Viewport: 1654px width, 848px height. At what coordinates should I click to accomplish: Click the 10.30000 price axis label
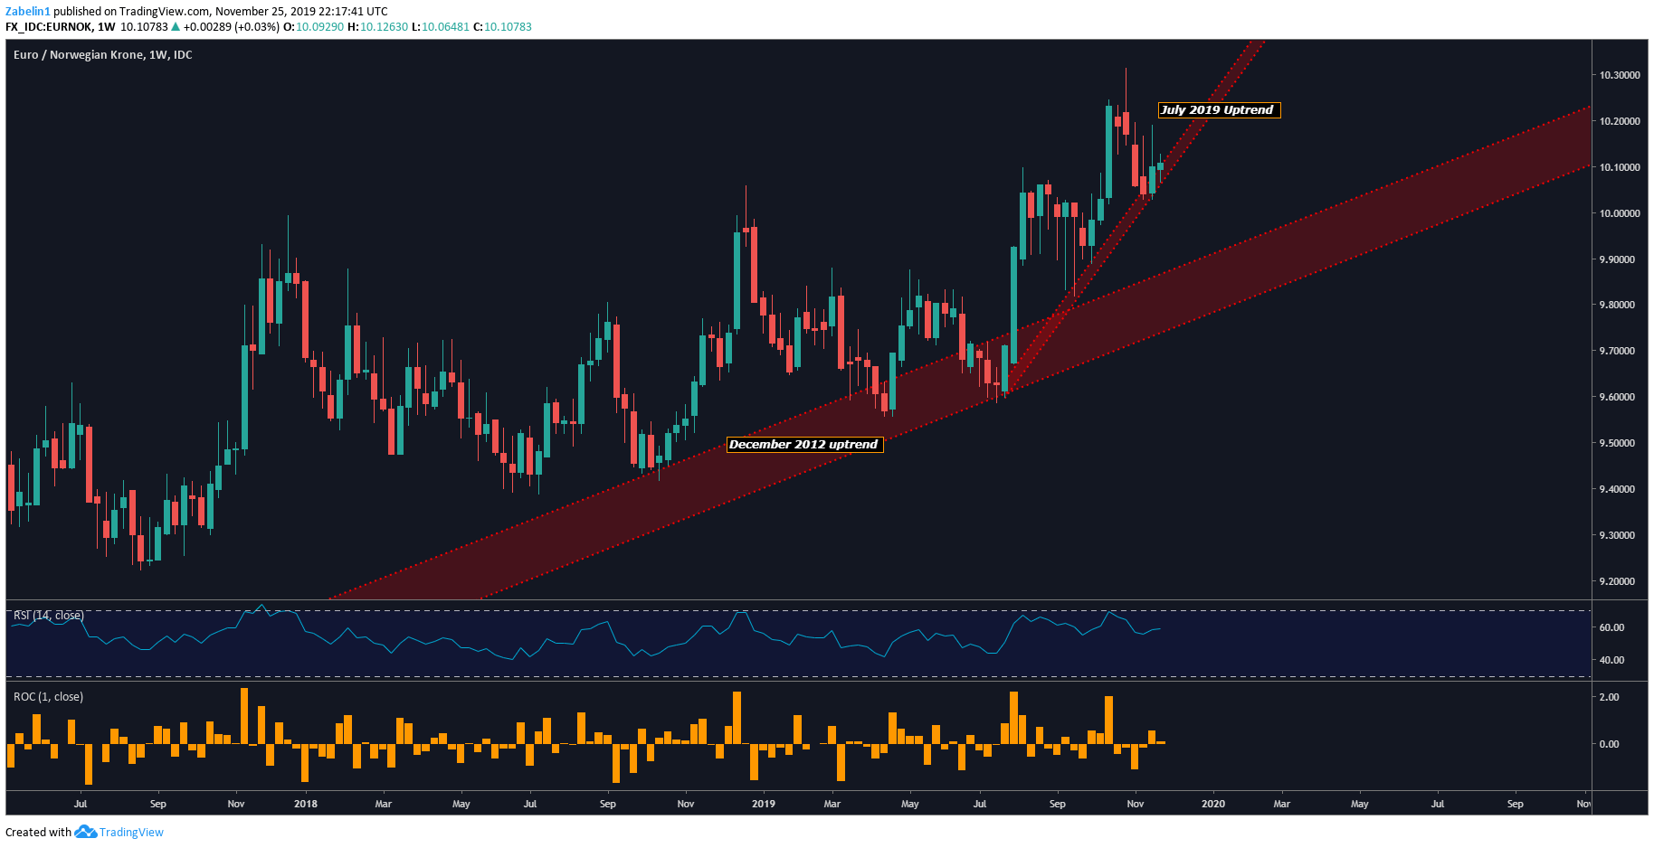[1620, 75]
